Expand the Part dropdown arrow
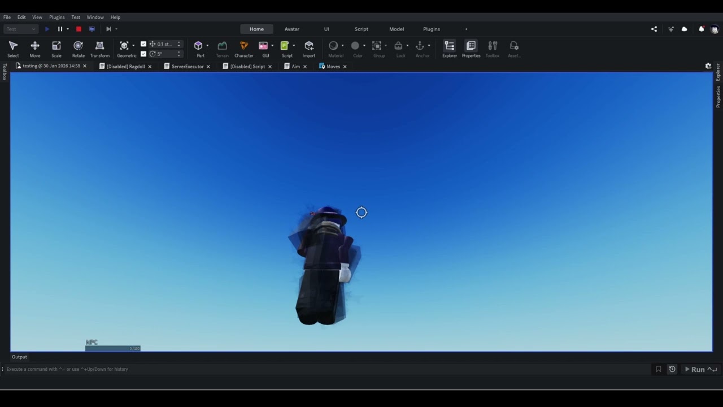Viewport: 723px width, 407px height. pyautogui.click(x=207, y=46)
